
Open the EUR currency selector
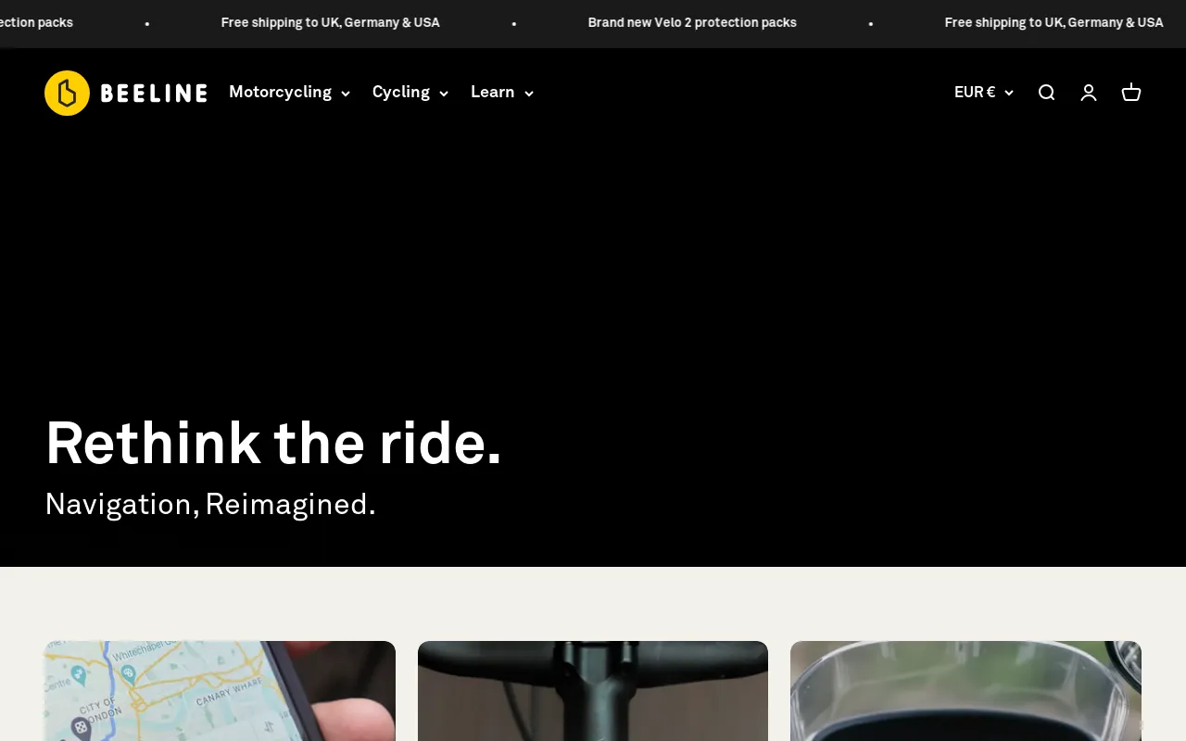click(x=982, y=93)
